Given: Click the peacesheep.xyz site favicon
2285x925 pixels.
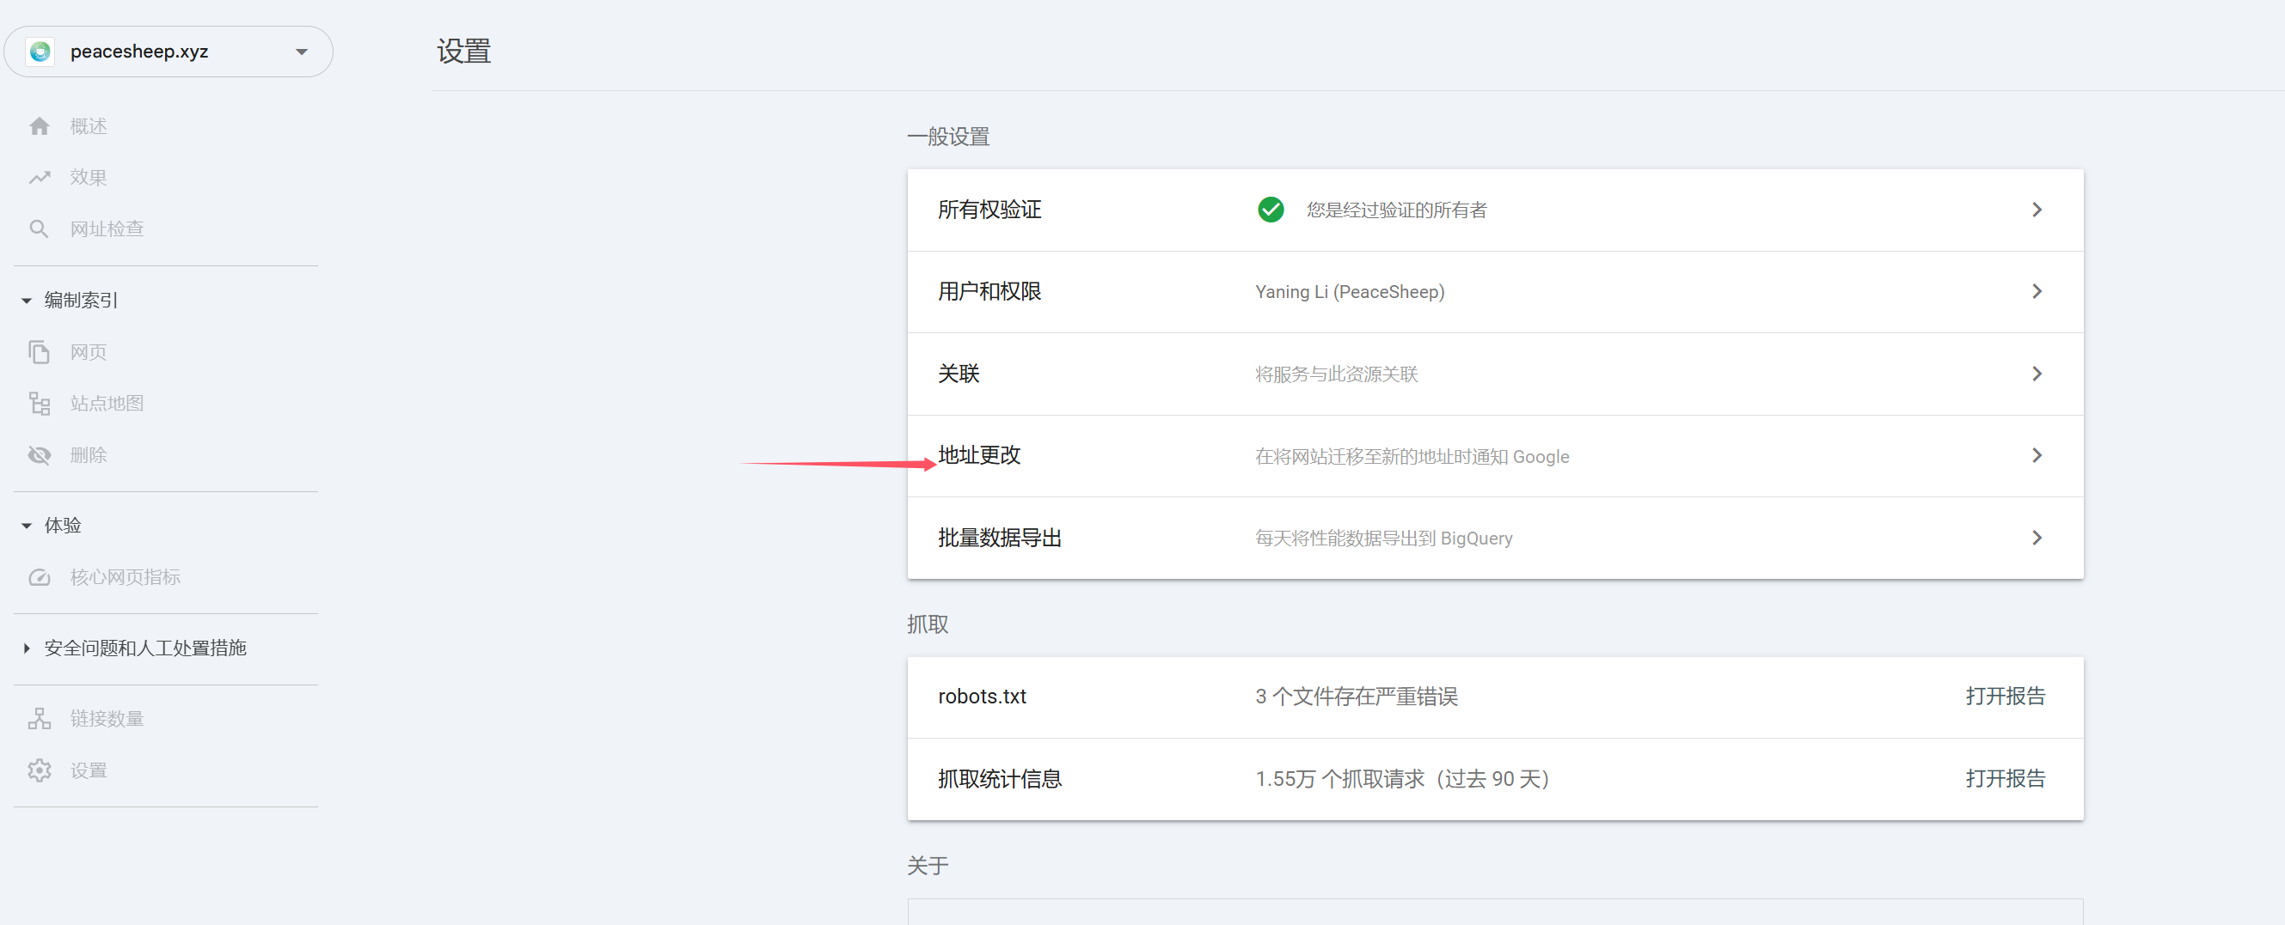Looking at the screenshot, I should (40, 52).
